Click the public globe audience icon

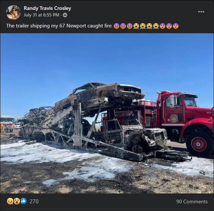(65, 15)
